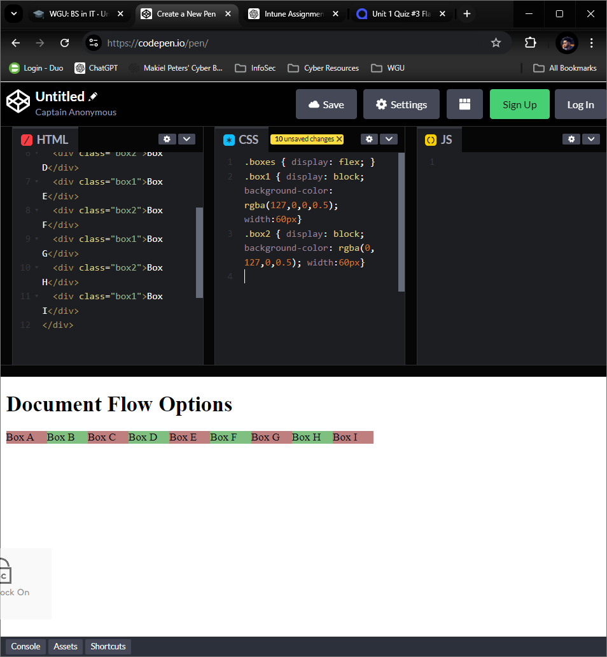Open the Console panel
The image size is (607, 657).
click(25, 646)
